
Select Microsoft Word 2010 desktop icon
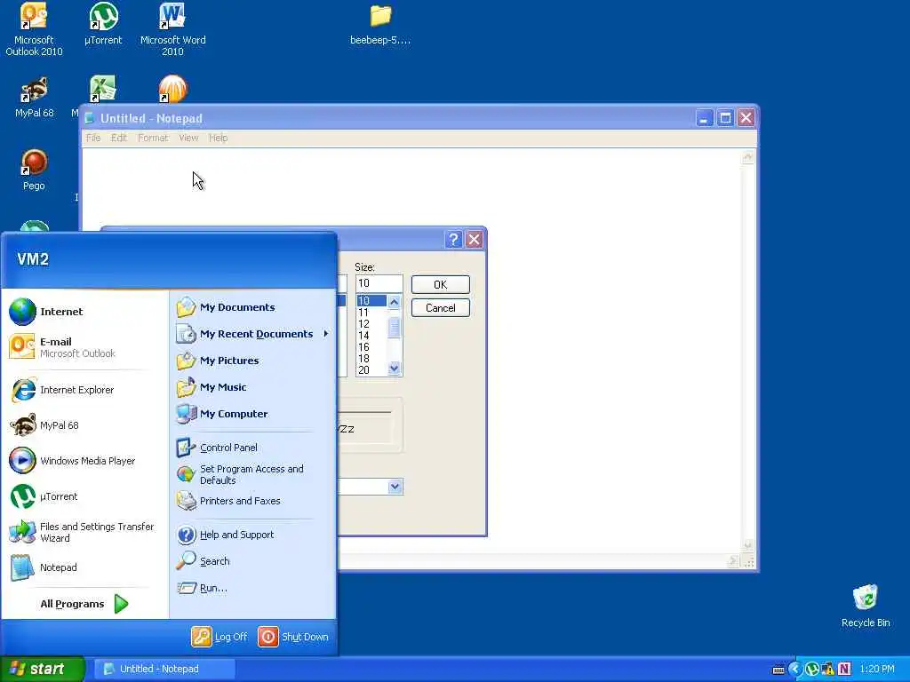point(172,29)
